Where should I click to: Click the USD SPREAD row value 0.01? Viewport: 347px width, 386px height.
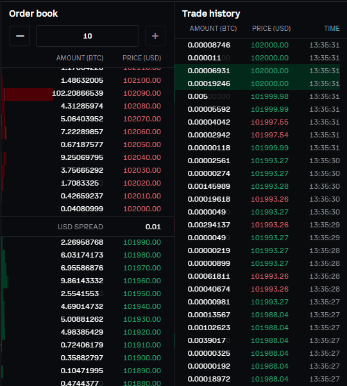(x=153, y=227)
